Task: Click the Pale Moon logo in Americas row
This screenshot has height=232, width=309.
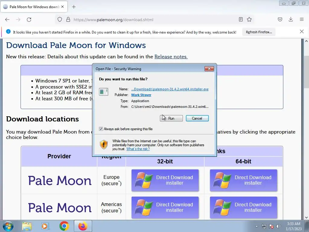Action: click(60, 208)
